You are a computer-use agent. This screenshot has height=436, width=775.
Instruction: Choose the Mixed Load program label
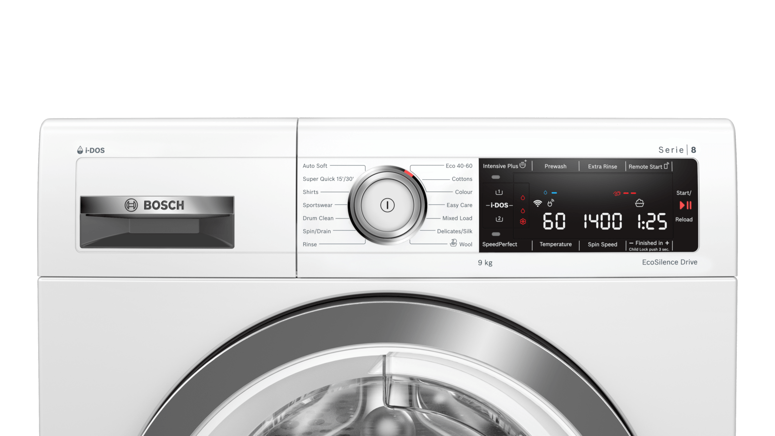click(x=457, y=218)
